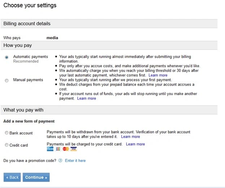Click the How you pay heading
225x188 pixels.
point(18,46)
